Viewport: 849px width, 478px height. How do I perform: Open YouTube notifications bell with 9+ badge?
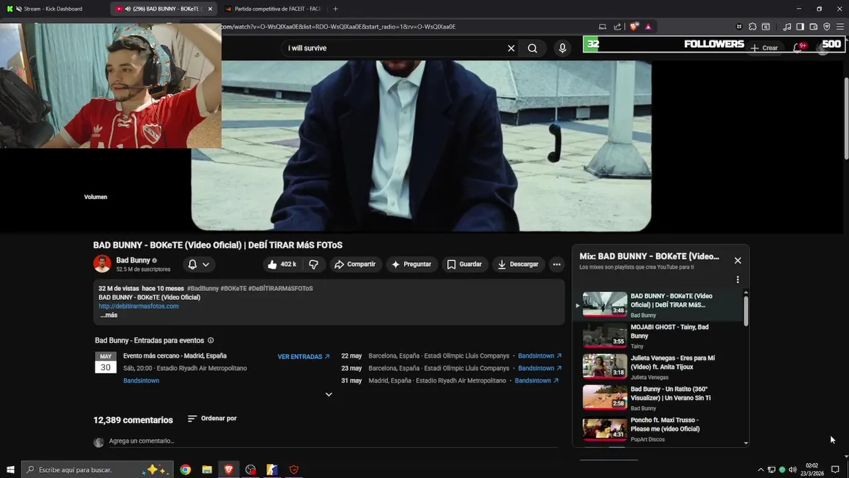799,47
